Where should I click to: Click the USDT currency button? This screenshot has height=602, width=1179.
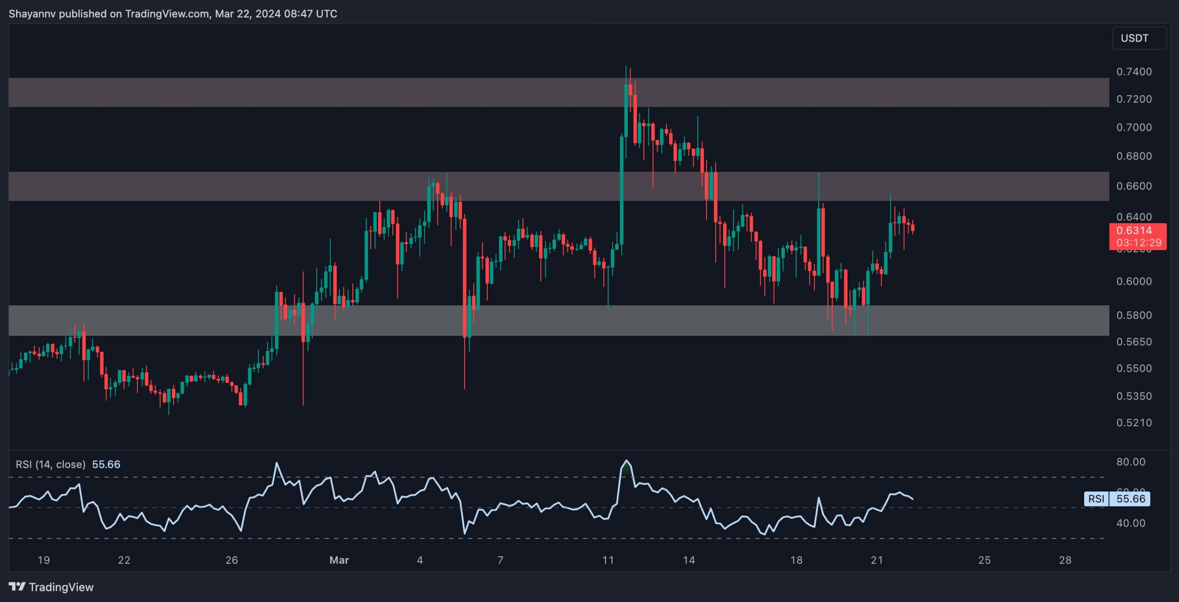coord(1139,38)
